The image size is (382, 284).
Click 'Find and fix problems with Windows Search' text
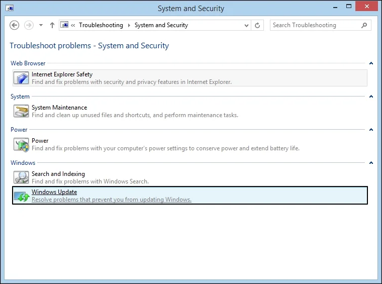(90, 181)
